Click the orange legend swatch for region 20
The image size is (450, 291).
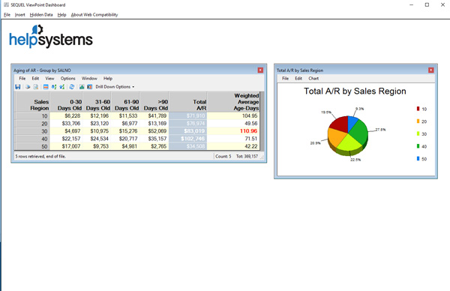418,121
